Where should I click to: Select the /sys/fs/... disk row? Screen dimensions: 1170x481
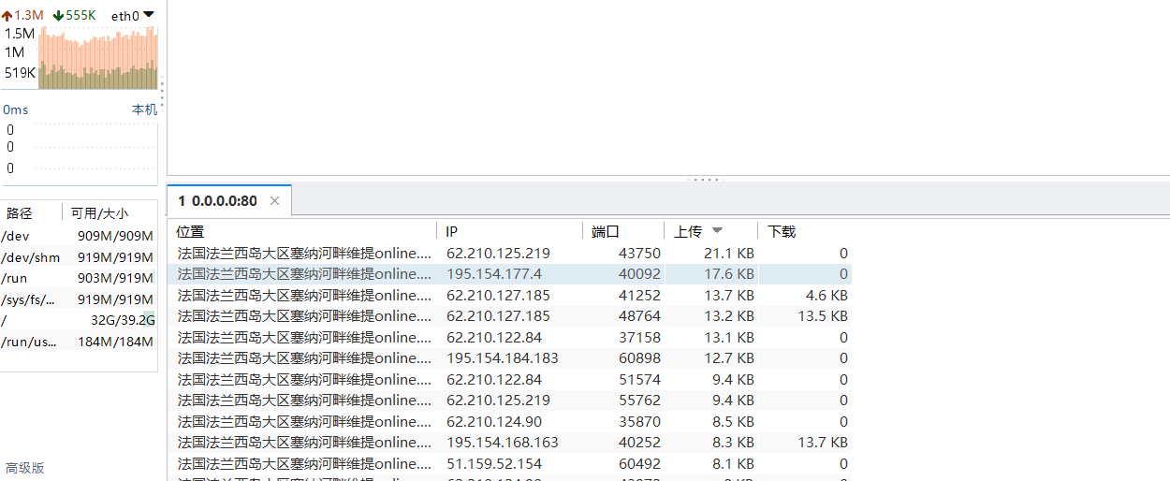(x=78, y=299)
